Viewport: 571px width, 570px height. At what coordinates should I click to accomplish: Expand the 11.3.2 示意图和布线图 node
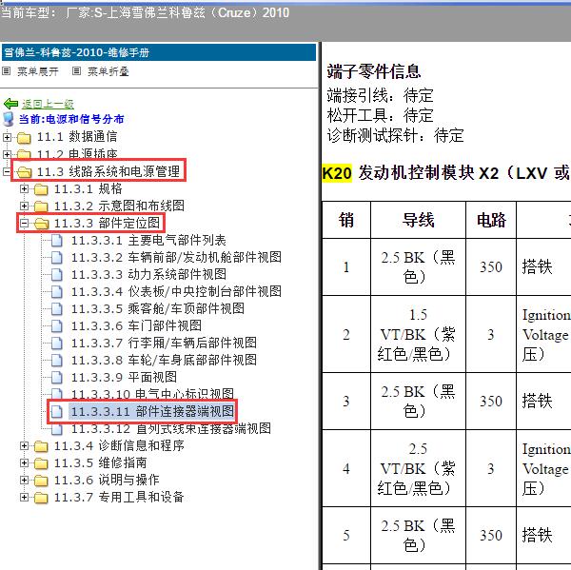click(24, 206)
